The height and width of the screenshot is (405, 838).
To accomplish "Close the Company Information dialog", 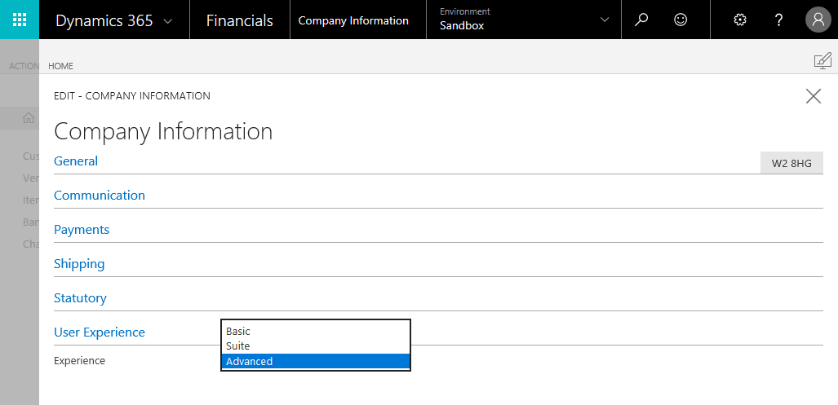I will click(813, 96).
